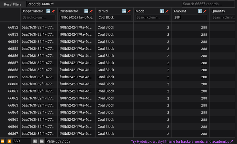Viewport: 237px width, 144px height.
Task: Focus the ShopOwnerId search column field
Action: [38, 18]
